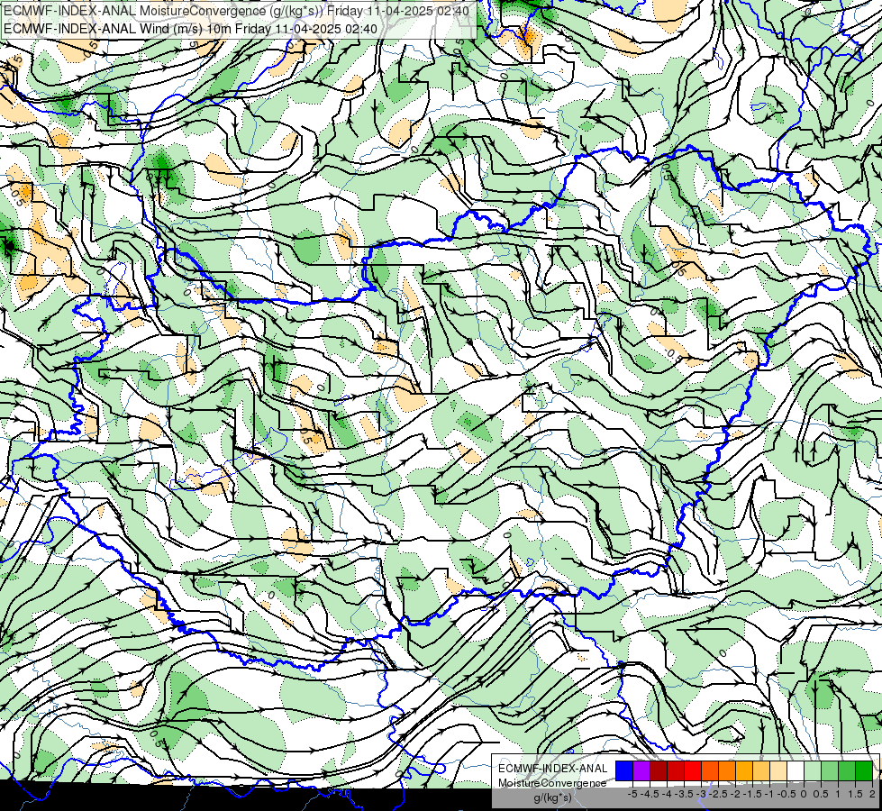Select the amber swatch between -2 and -1.5
This screenshot has height=811, width=882.
pyautogui.click(x=744, y=770)
